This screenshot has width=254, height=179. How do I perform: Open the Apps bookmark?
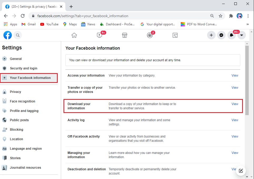10,24
